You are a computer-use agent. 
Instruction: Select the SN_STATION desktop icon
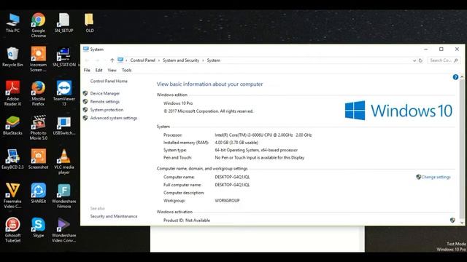pos(63,57)
